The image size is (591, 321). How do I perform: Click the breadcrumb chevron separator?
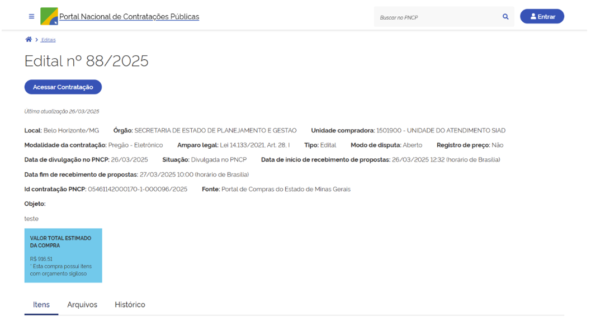[36, 40]
